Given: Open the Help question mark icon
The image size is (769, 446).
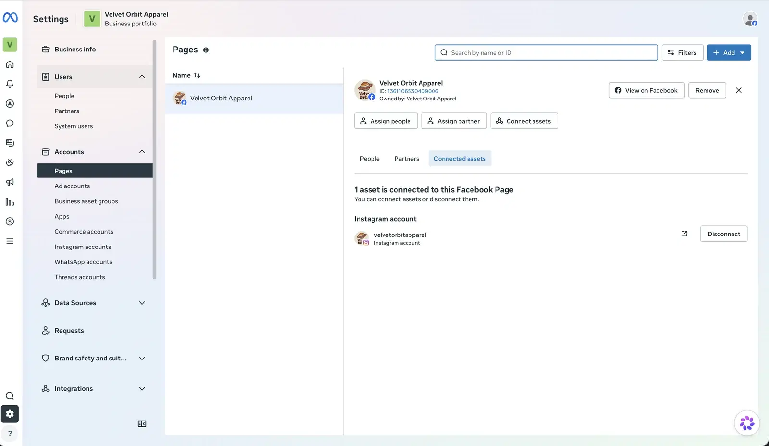Looking at the screenshot, I should pyautogui.click(x=10, y=434).
